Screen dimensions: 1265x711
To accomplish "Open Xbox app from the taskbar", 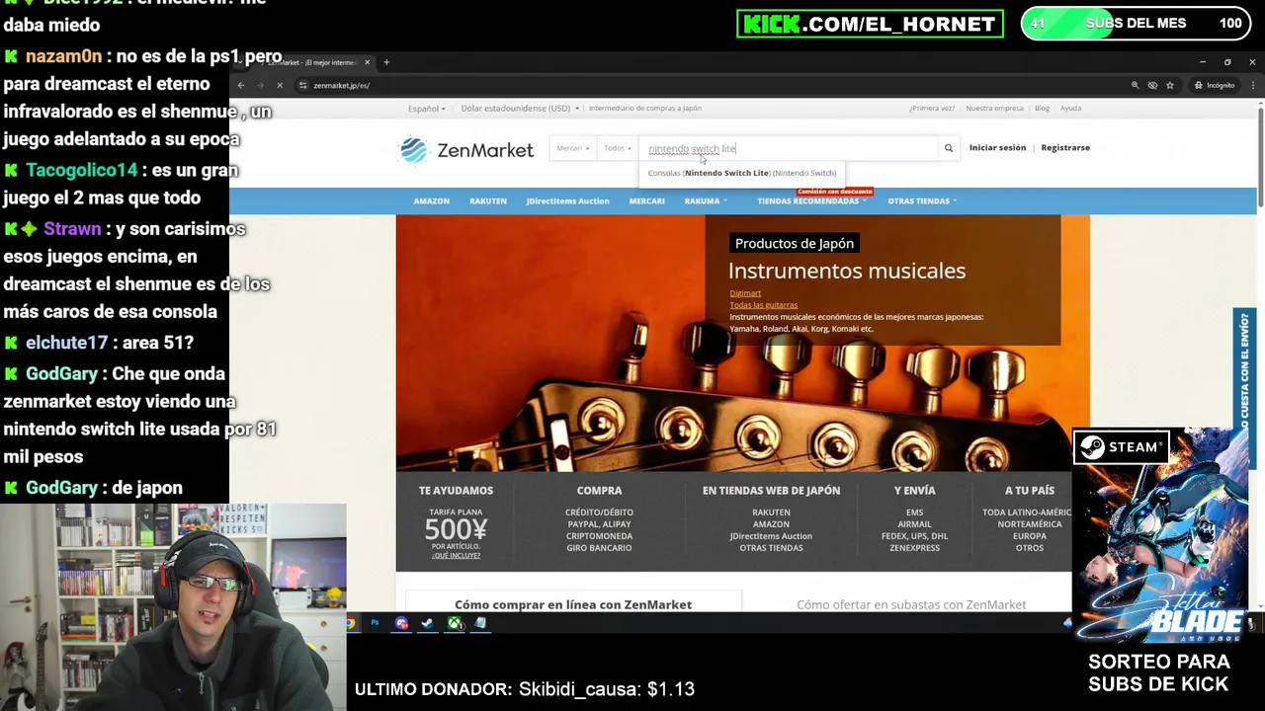I will click(x=455, y=623).
